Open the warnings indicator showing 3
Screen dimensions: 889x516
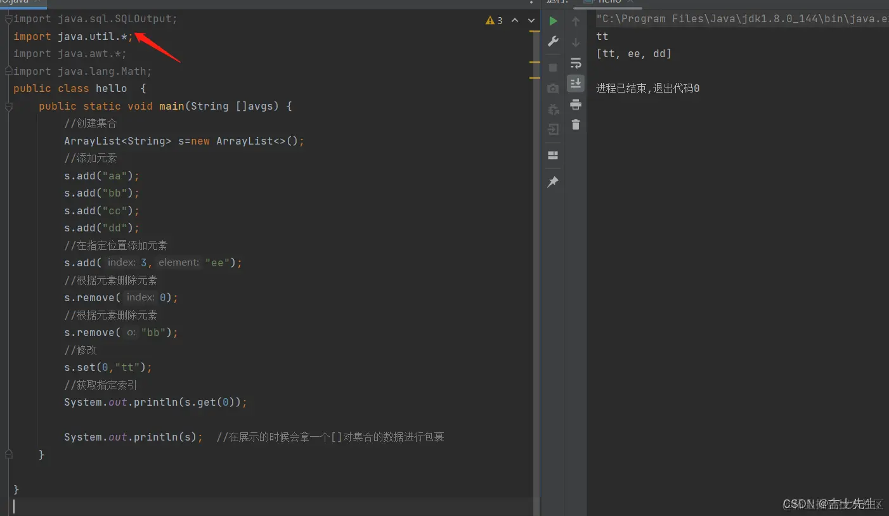494,20
